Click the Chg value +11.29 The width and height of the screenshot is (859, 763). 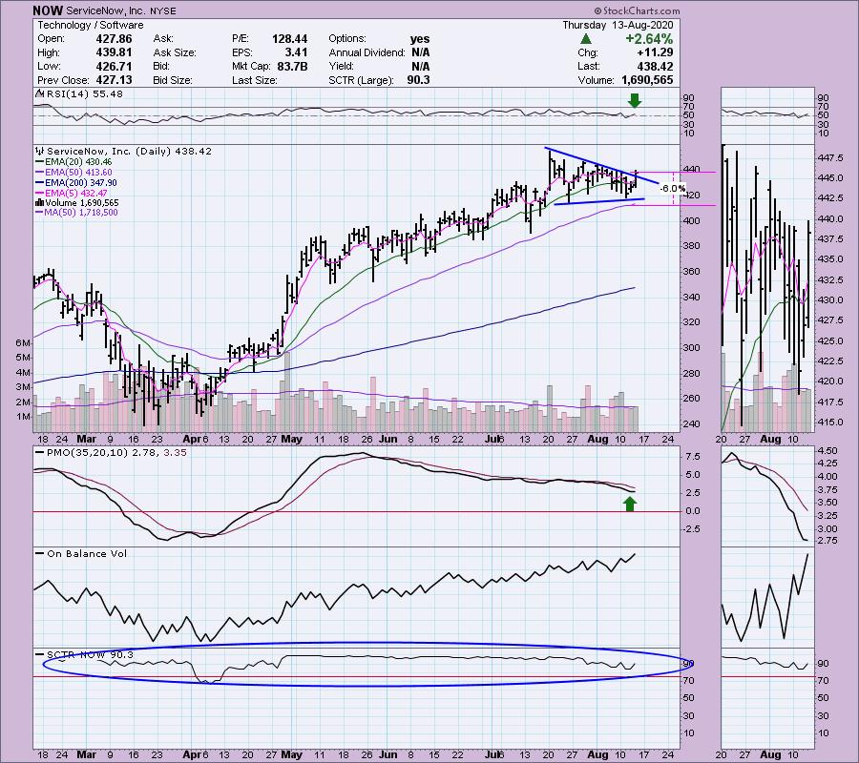[x=655, y=52]
